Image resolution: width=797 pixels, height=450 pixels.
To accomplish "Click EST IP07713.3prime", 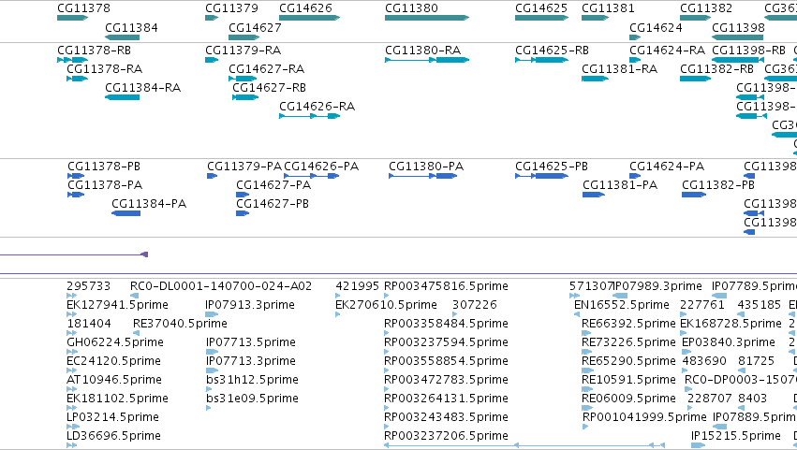I will [251, 362].
